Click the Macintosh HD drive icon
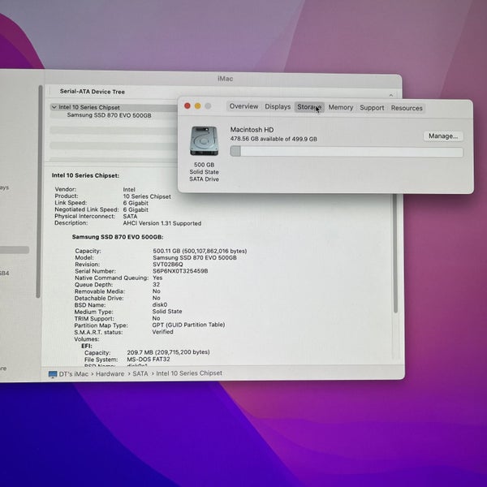The image size is (487, 487). click(204, 140)
